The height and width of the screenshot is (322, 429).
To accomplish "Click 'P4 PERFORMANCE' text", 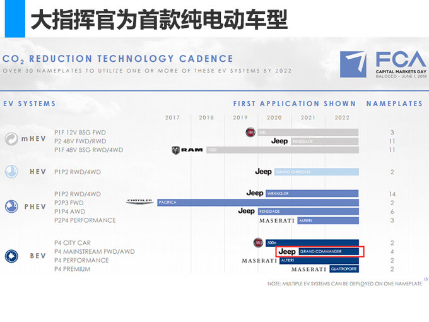I will pyautogui.click(x=81, y=260).
